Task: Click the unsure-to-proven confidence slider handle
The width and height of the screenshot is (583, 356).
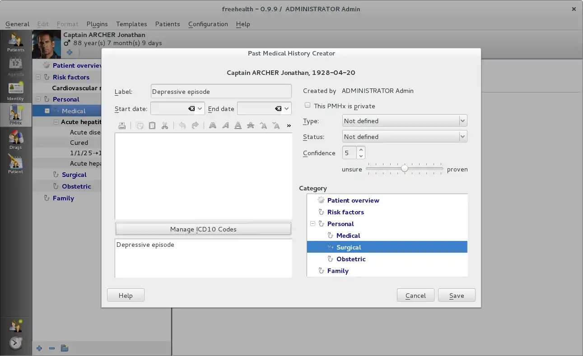Action: tap(405, 169)
